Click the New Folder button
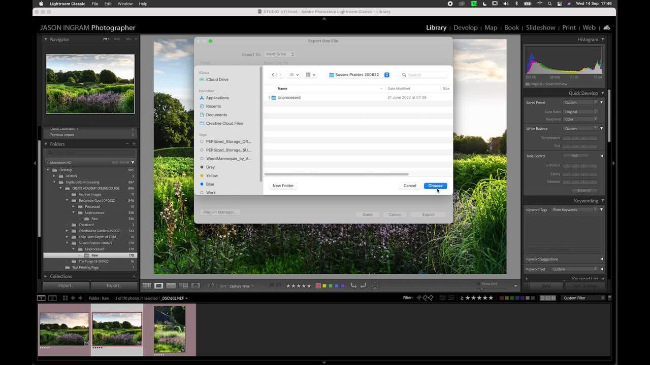Screen dimensions: 650x365 coord(283,186)
